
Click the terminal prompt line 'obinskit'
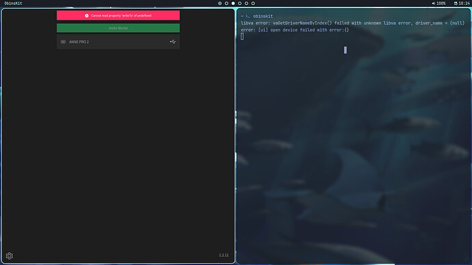click(x=257, y=16)
